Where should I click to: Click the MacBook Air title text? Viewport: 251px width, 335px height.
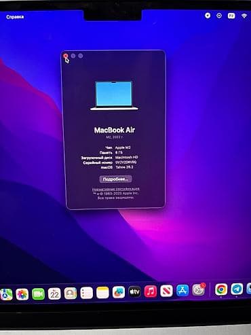click(x=115, y=130)
